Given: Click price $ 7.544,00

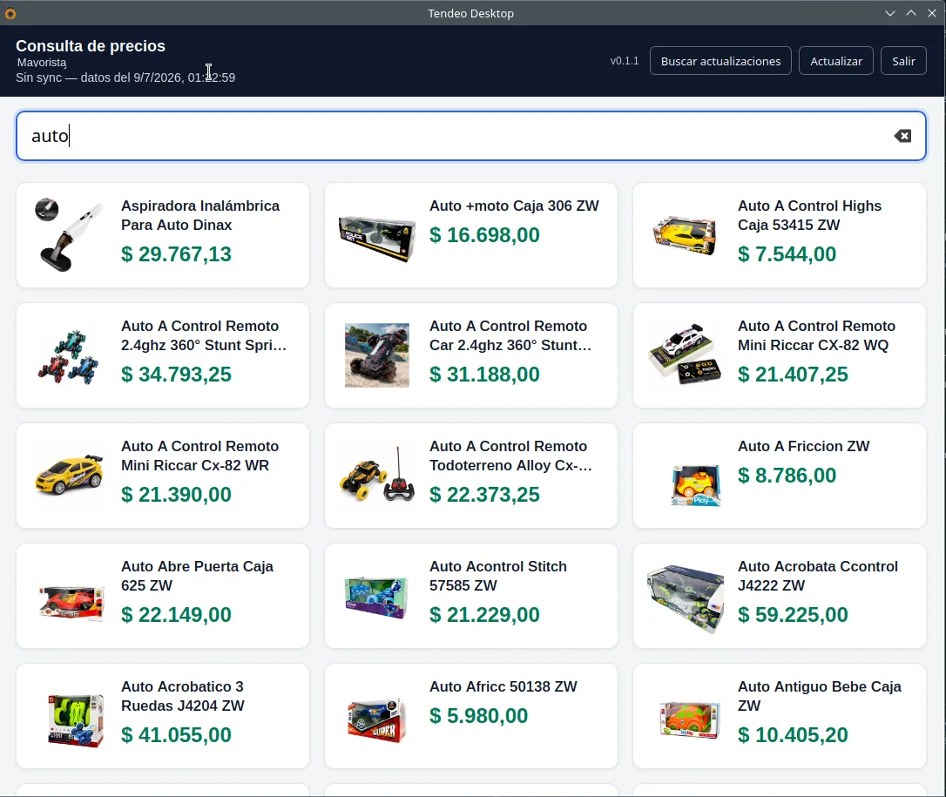Looking at the screenshot, I should coord(787,254).
